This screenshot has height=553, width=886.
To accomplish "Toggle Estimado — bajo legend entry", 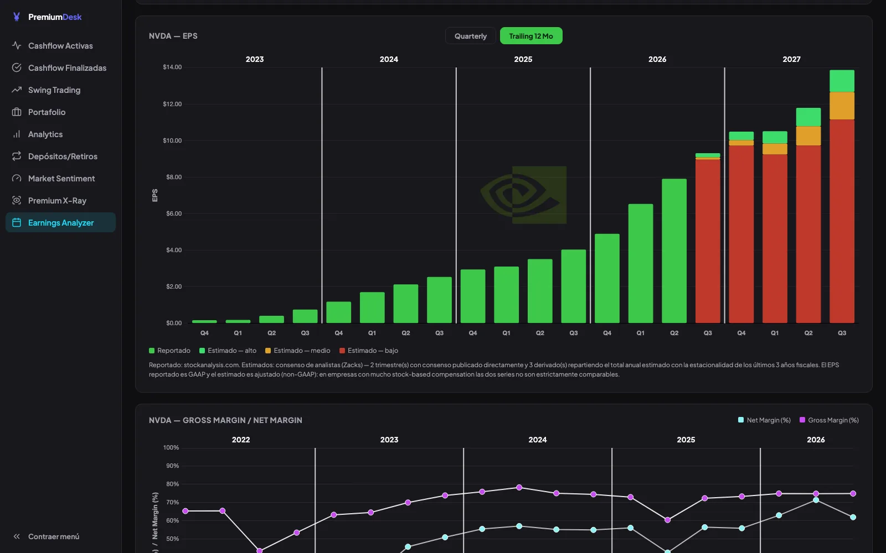I will [369, 351].
